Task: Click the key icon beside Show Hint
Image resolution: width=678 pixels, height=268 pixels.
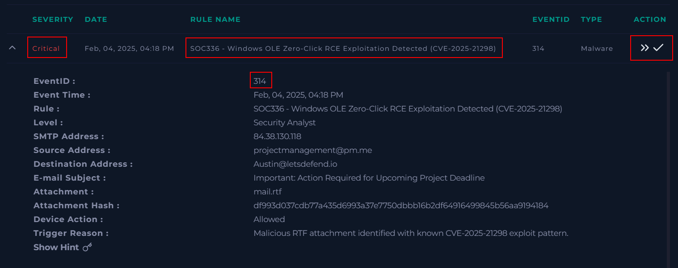Action: pos(88,247)
